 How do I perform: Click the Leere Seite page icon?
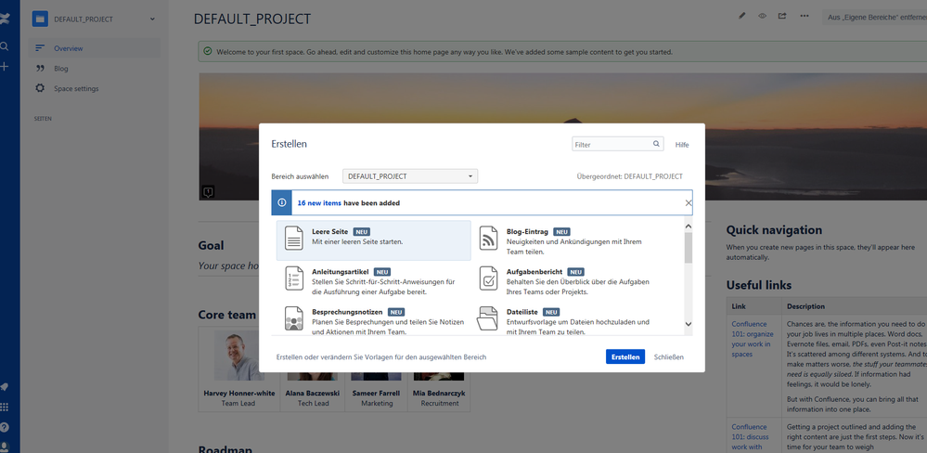pyautogui.click(x=294, y=238)
